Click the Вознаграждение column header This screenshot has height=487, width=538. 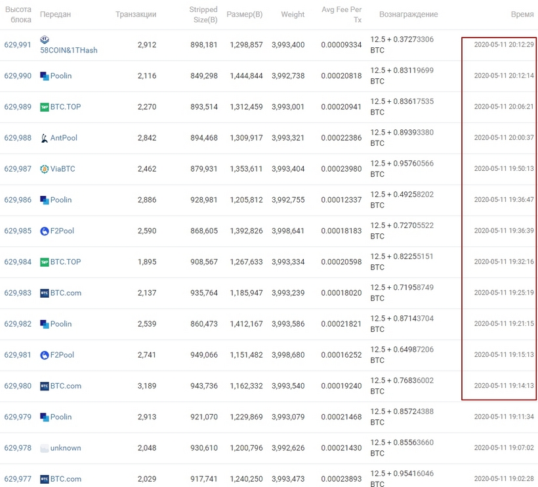click(x=408, y=14)
